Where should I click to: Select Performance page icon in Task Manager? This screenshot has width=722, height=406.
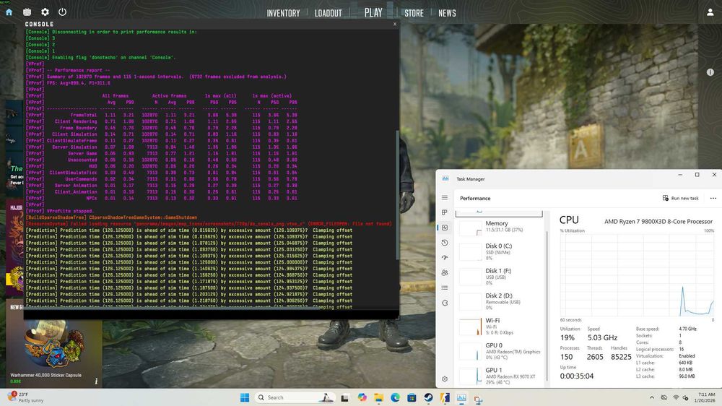coord(444,228)
